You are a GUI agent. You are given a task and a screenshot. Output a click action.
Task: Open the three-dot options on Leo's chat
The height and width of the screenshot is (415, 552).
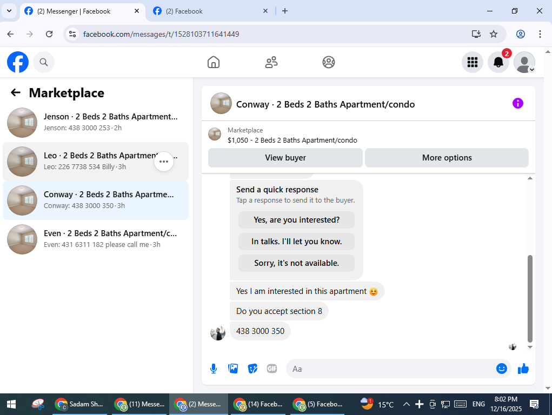click(x=164, y=162)
